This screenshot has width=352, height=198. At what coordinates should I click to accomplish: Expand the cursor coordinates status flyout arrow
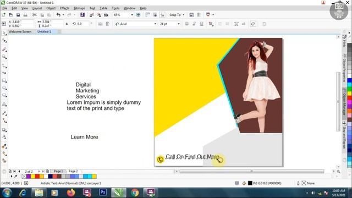26,183
